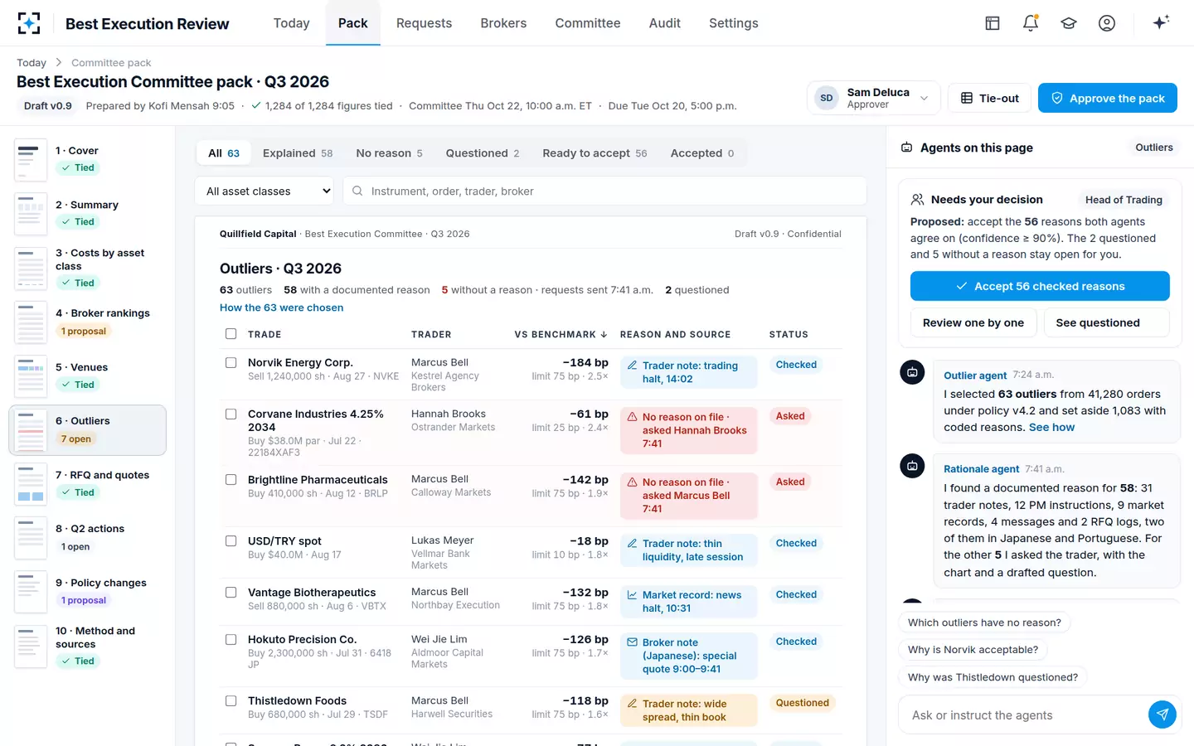Image resolution: width=1194 pixels, height=746 pixels.
Task: Click the Best Execution Review logo icon
Action: pos(29,23)
